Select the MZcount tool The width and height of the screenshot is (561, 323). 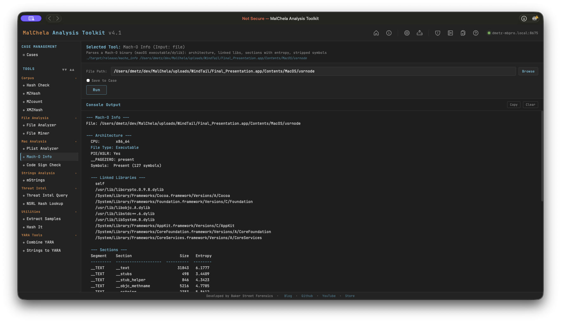(49, 102)
